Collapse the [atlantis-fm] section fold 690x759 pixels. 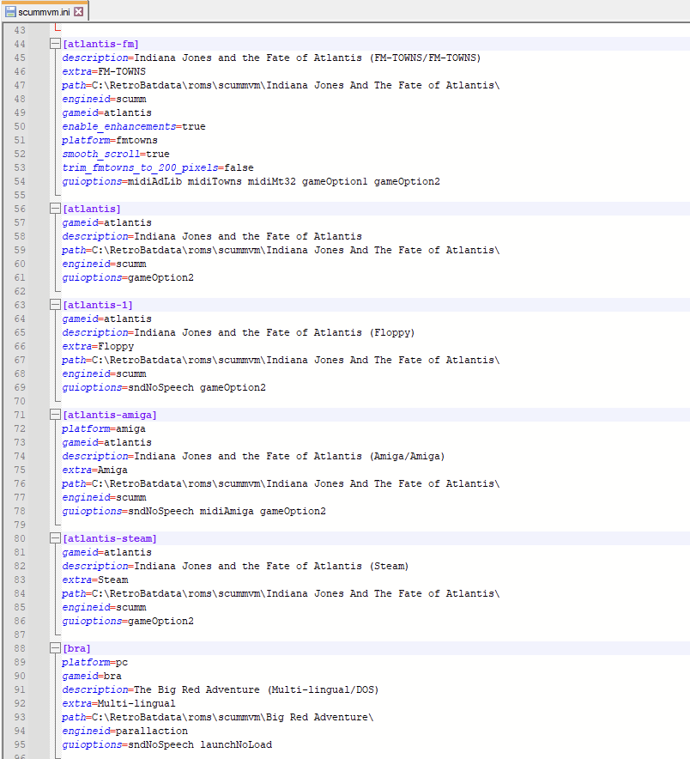point(57,44)
